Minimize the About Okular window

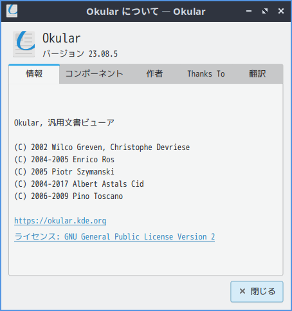(x=249, y=11)
